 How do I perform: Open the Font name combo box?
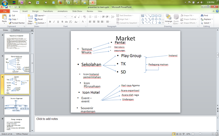(x=57, y=17)
